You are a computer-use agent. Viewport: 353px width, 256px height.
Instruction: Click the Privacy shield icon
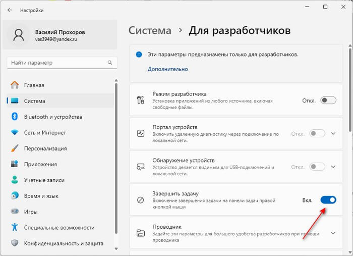(x=15, y=243)
